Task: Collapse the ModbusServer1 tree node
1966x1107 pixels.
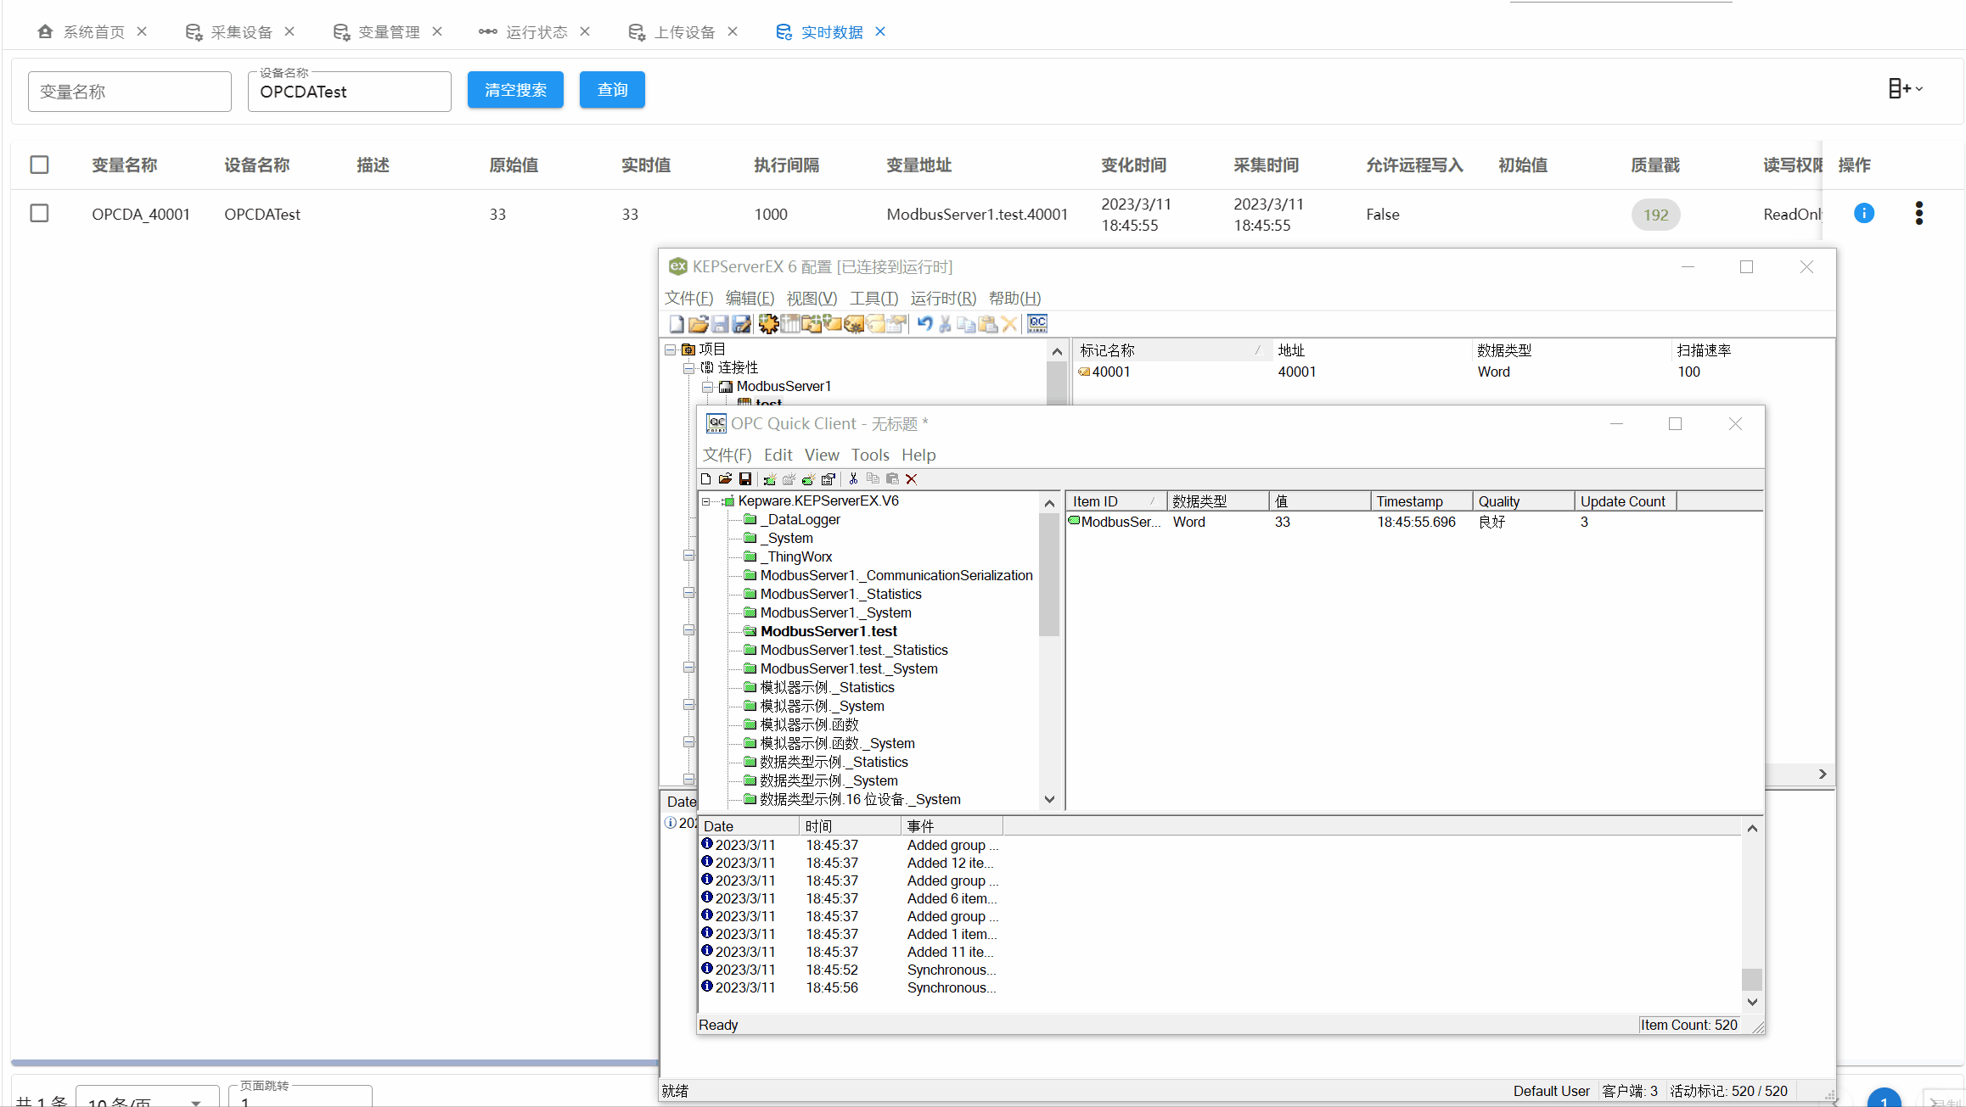Action: pyautogui.click(x=707, y=386)
